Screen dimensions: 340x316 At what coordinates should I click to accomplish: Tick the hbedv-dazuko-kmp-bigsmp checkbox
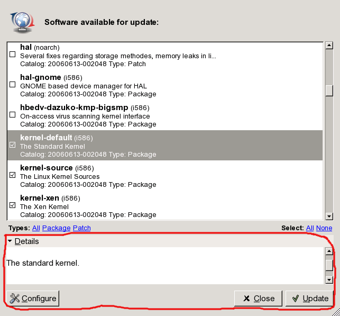(13, 115)
